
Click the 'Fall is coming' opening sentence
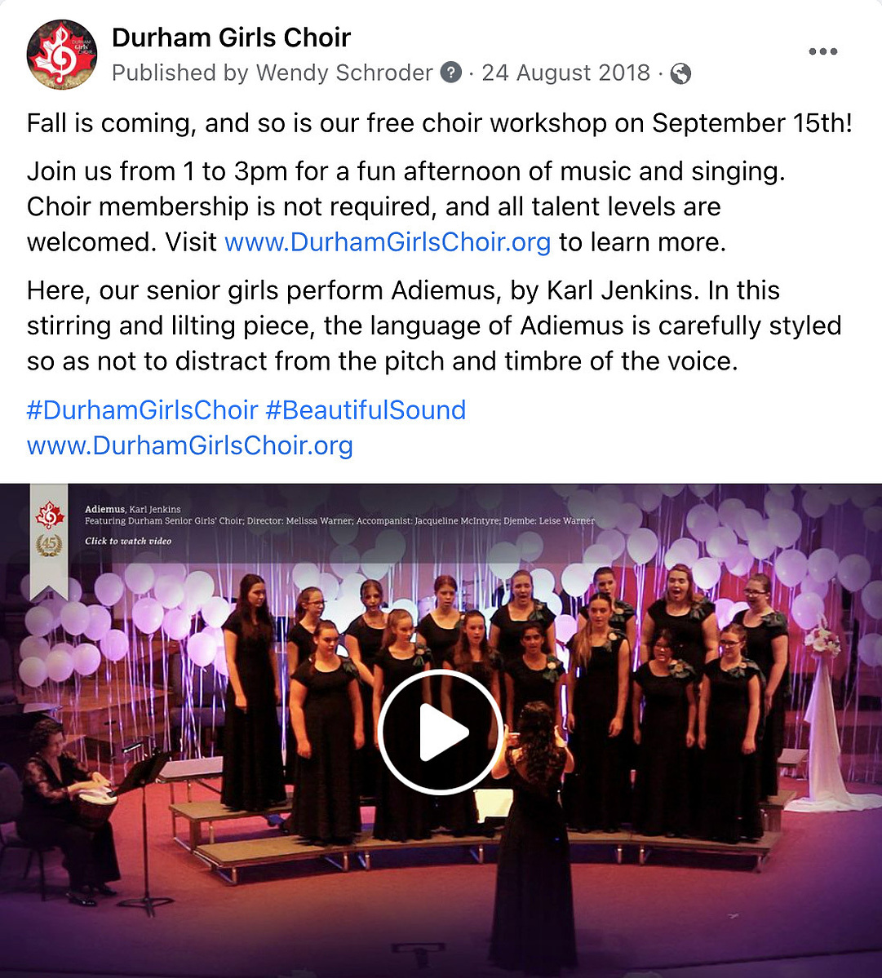coord(439,123)
